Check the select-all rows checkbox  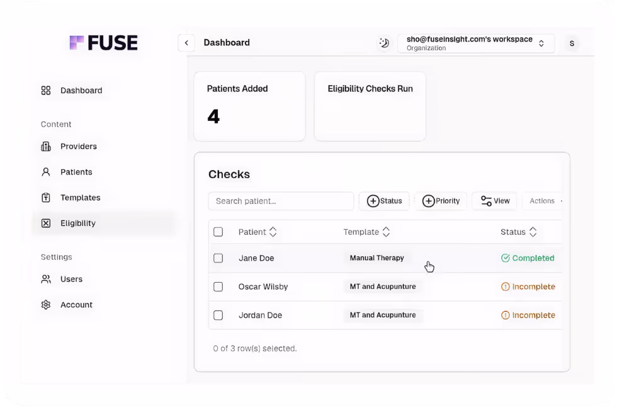point(218,232)
